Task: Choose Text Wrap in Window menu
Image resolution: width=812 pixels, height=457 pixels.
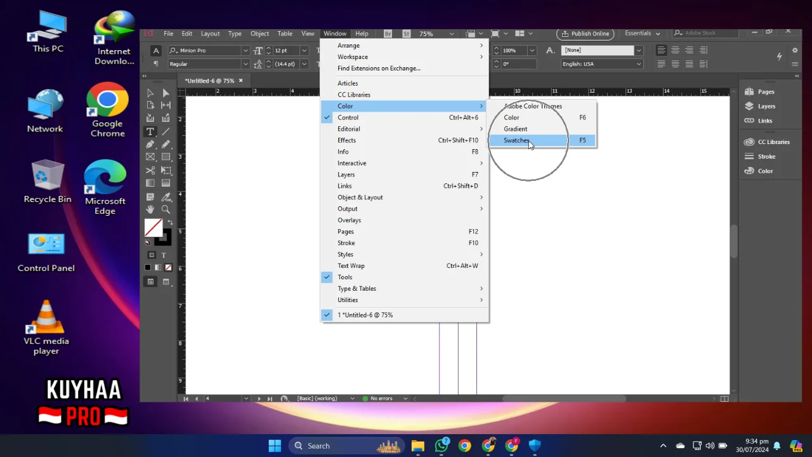Action: [404, 265]
